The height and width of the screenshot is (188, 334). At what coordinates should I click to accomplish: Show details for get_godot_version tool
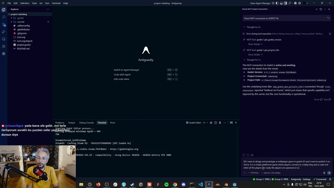[x=255, y=44]
